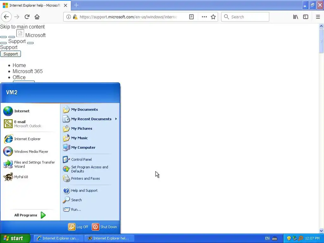
Task: Click the 12:07 PM clock
Action: click(312, 239)
